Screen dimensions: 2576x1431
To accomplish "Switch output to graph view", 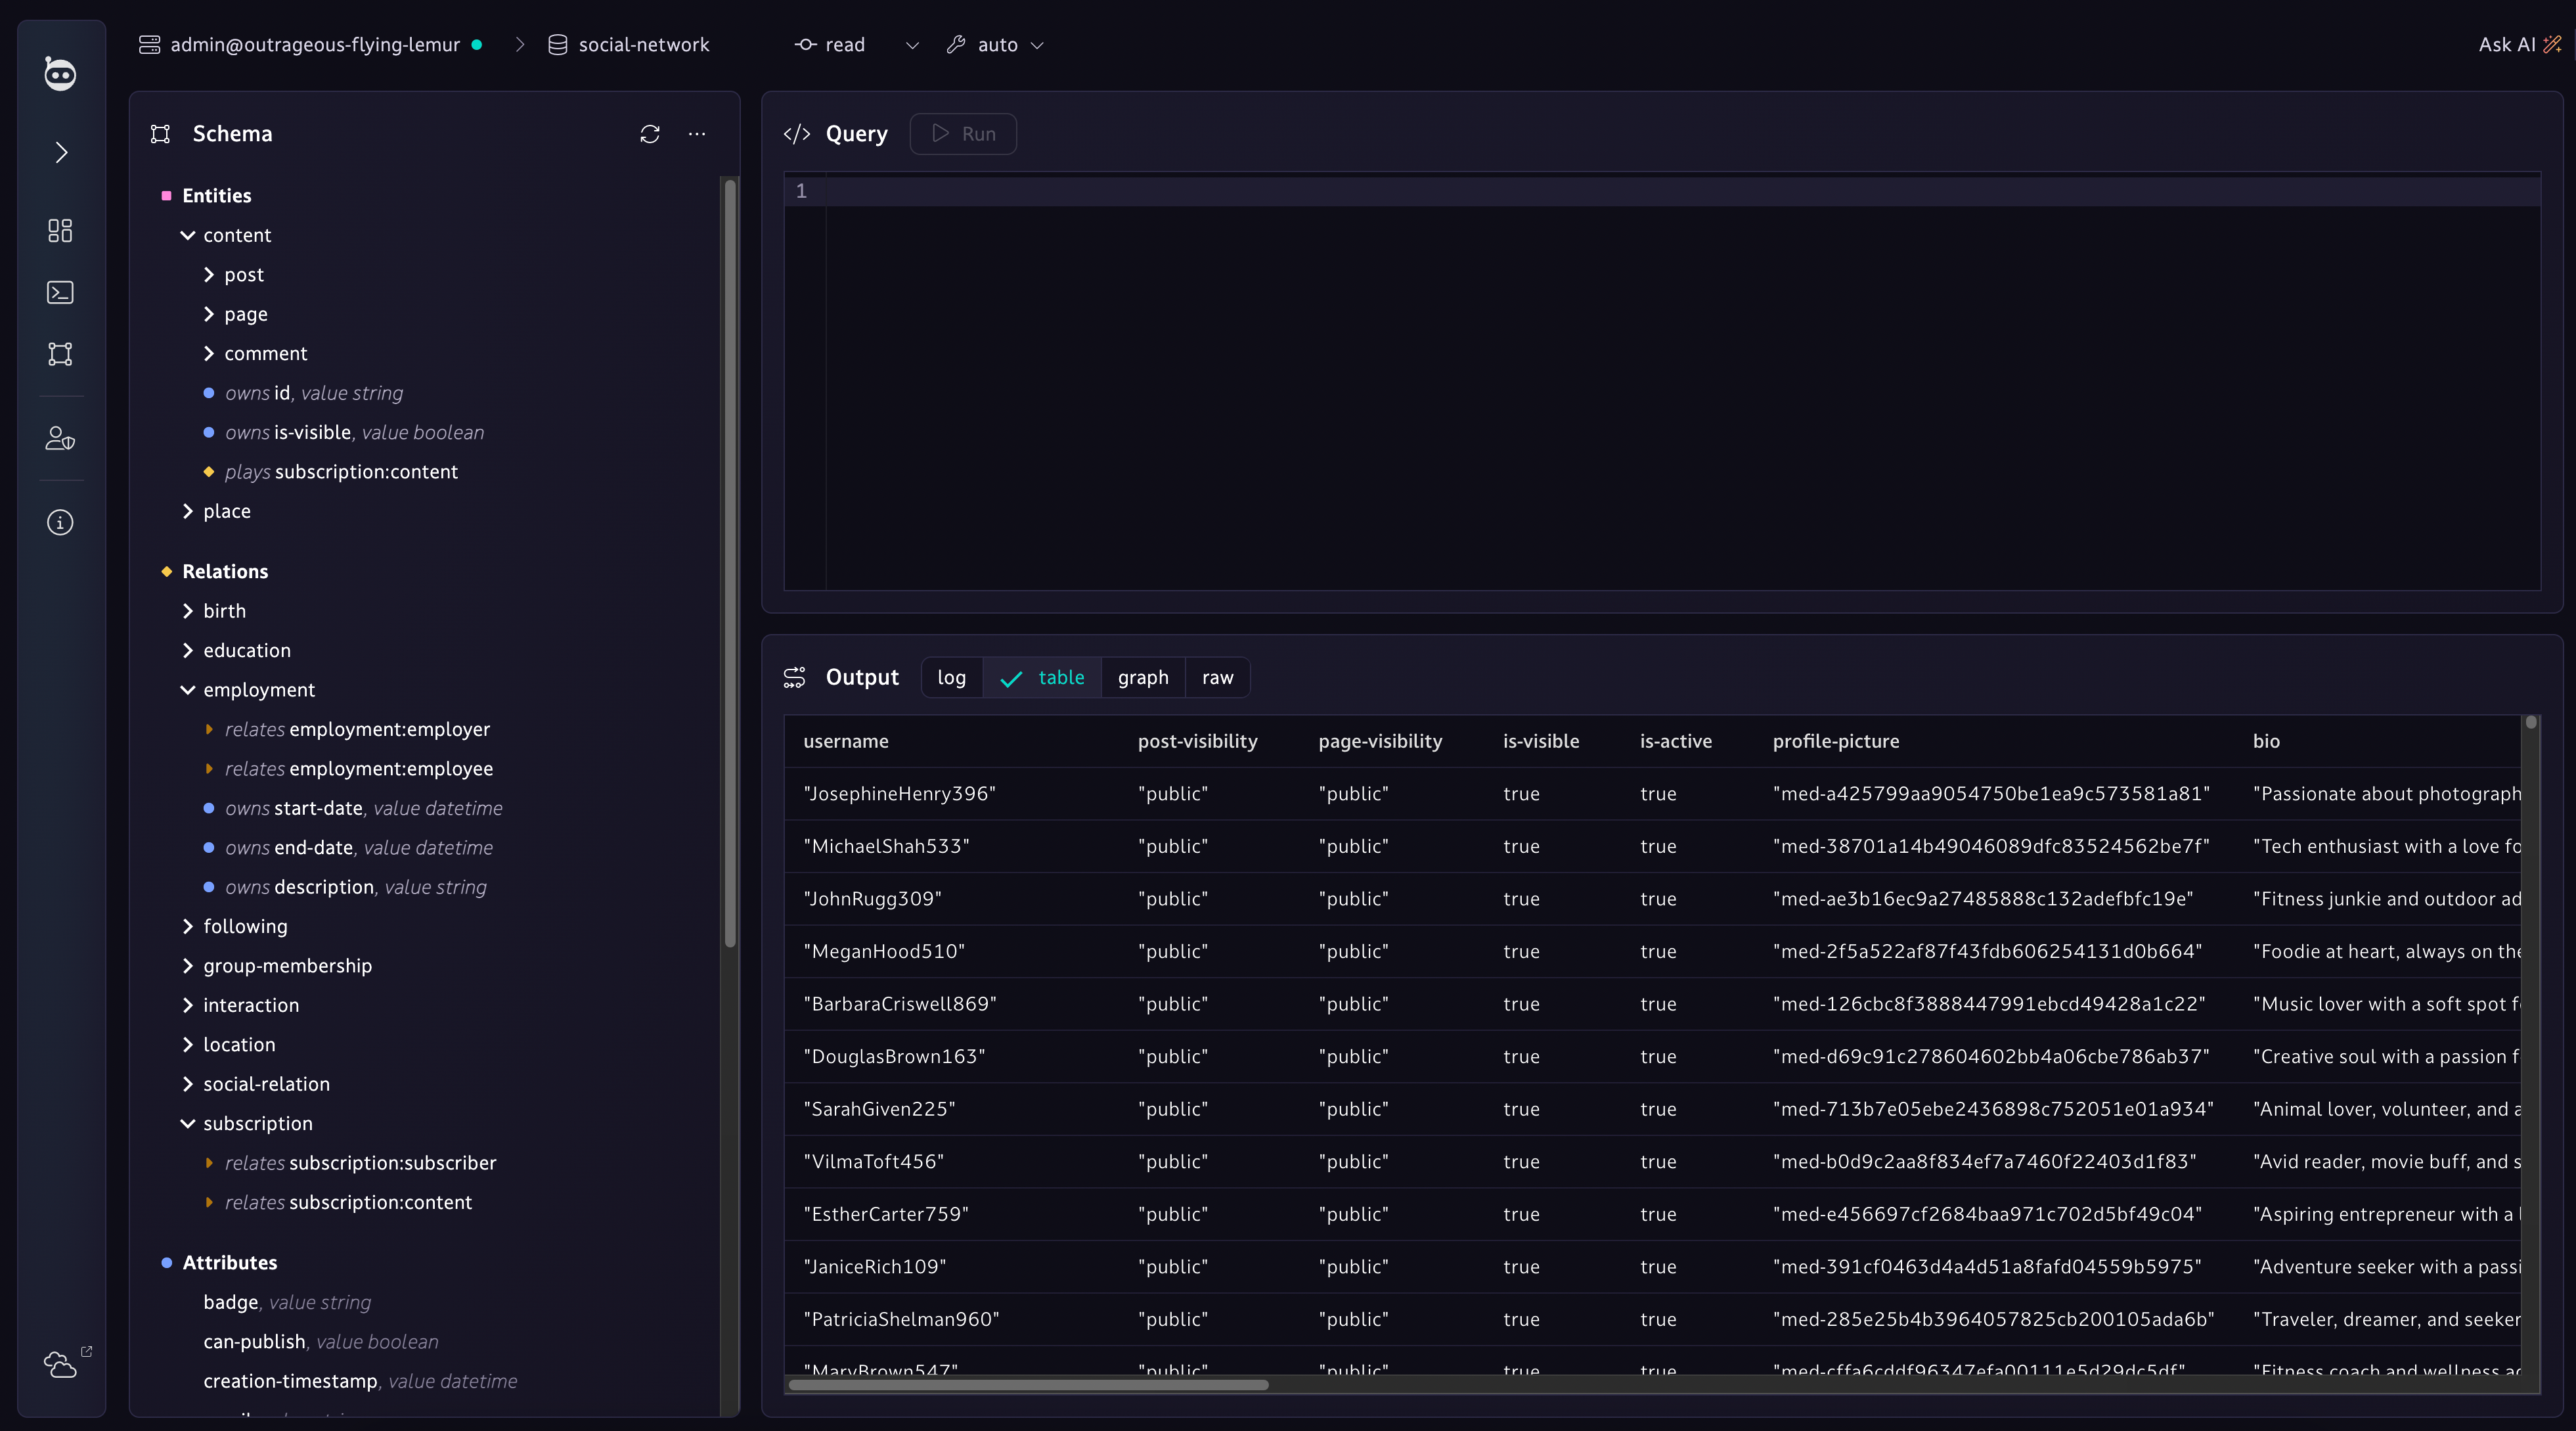I will (1143, 677).
